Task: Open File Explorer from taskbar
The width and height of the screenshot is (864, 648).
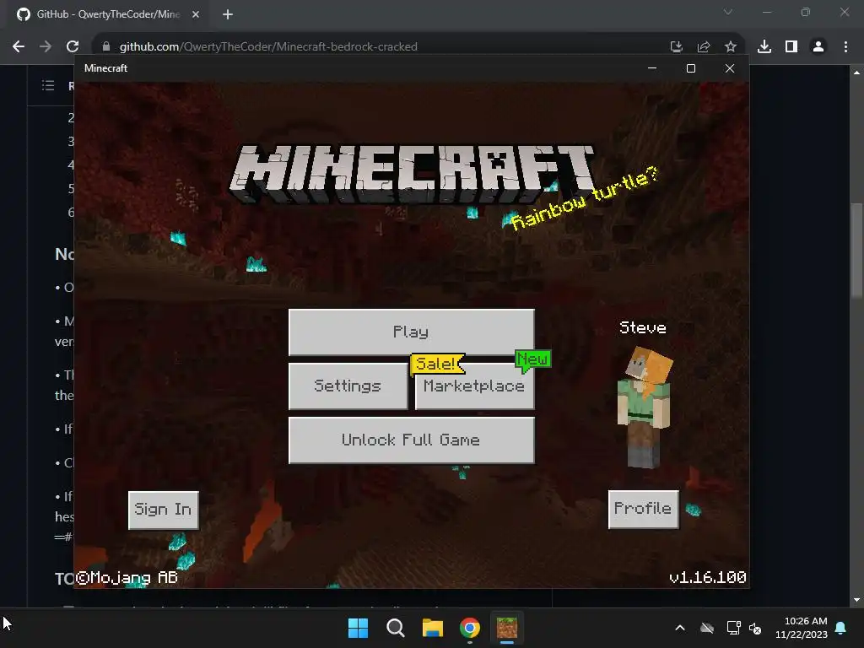Action: [433, 628]
